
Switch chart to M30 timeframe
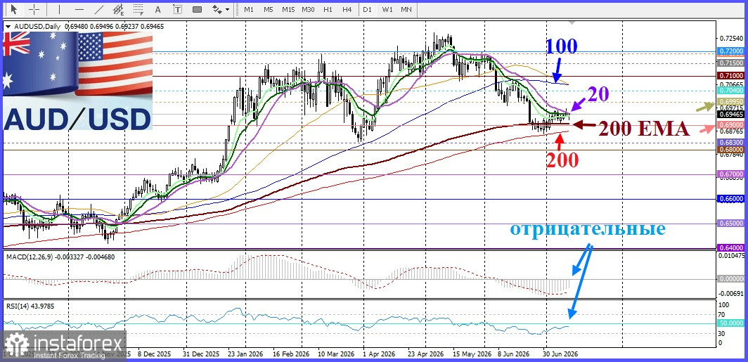[x=308, y=9]
